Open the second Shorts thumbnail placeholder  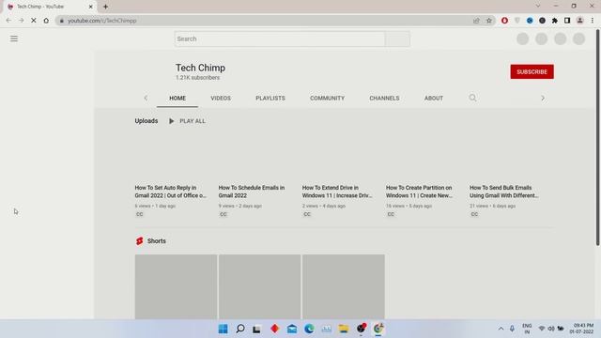[259, 286]
